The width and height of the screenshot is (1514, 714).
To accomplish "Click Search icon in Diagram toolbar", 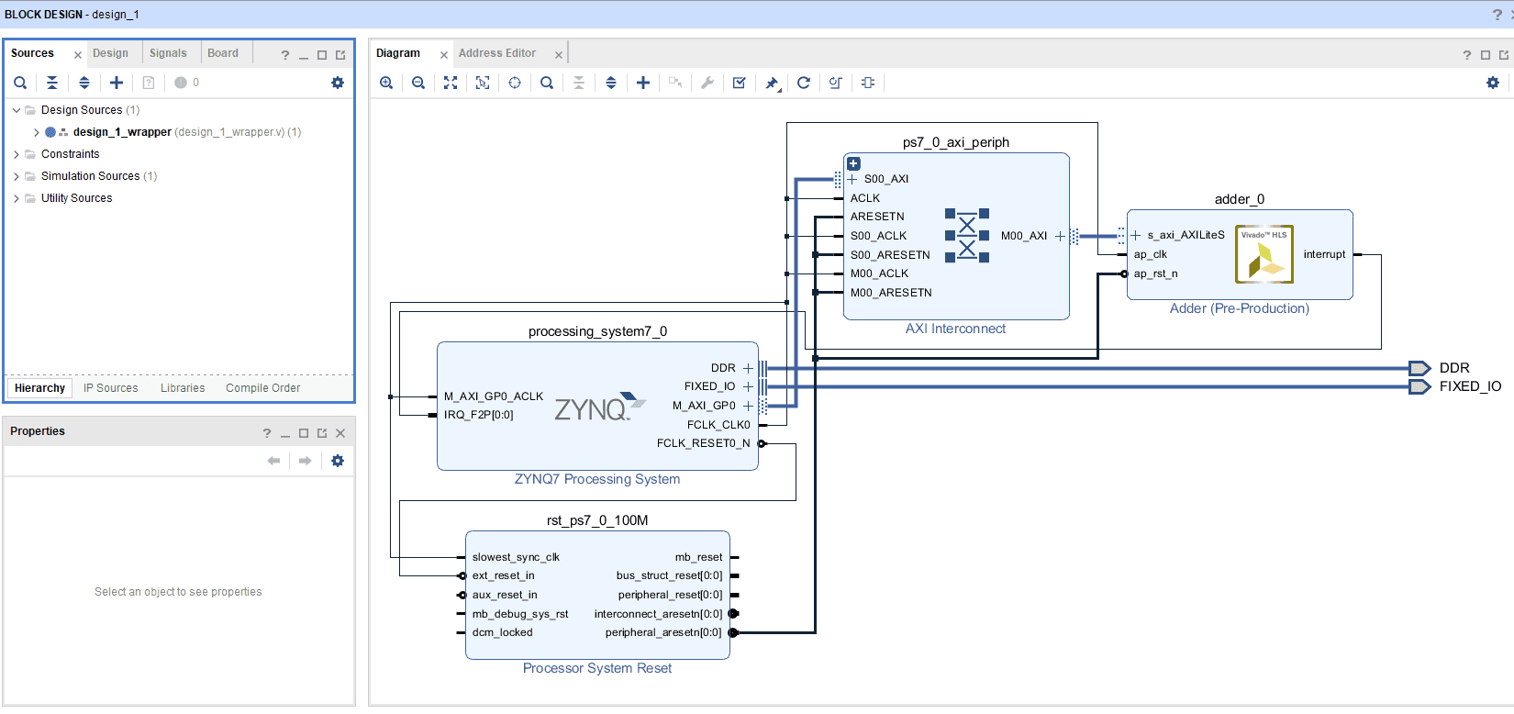I will [x=547, y=83].
